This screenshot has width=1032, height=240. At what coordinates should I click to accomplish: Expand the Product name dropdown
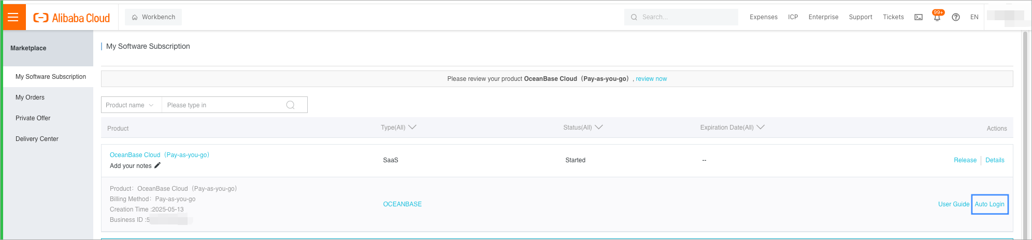click(x=130, y=105)
